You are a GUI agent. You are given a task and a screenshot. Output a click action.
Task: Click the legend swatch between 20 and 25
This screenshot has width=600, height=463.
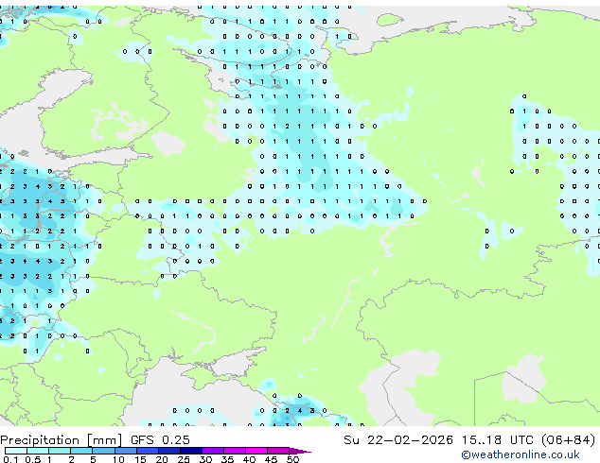(x=168, y=451)
